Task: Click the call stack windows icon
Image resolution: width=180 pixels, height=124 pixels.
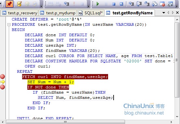Action: 155,4
